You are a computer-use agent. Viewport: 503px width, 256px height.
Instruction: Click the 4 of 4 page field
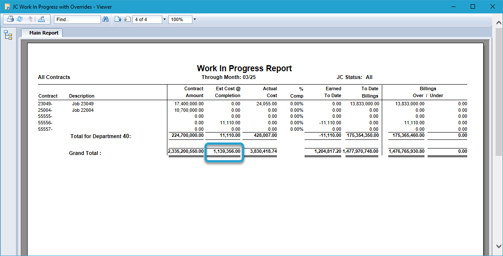[x=147, y=19]
